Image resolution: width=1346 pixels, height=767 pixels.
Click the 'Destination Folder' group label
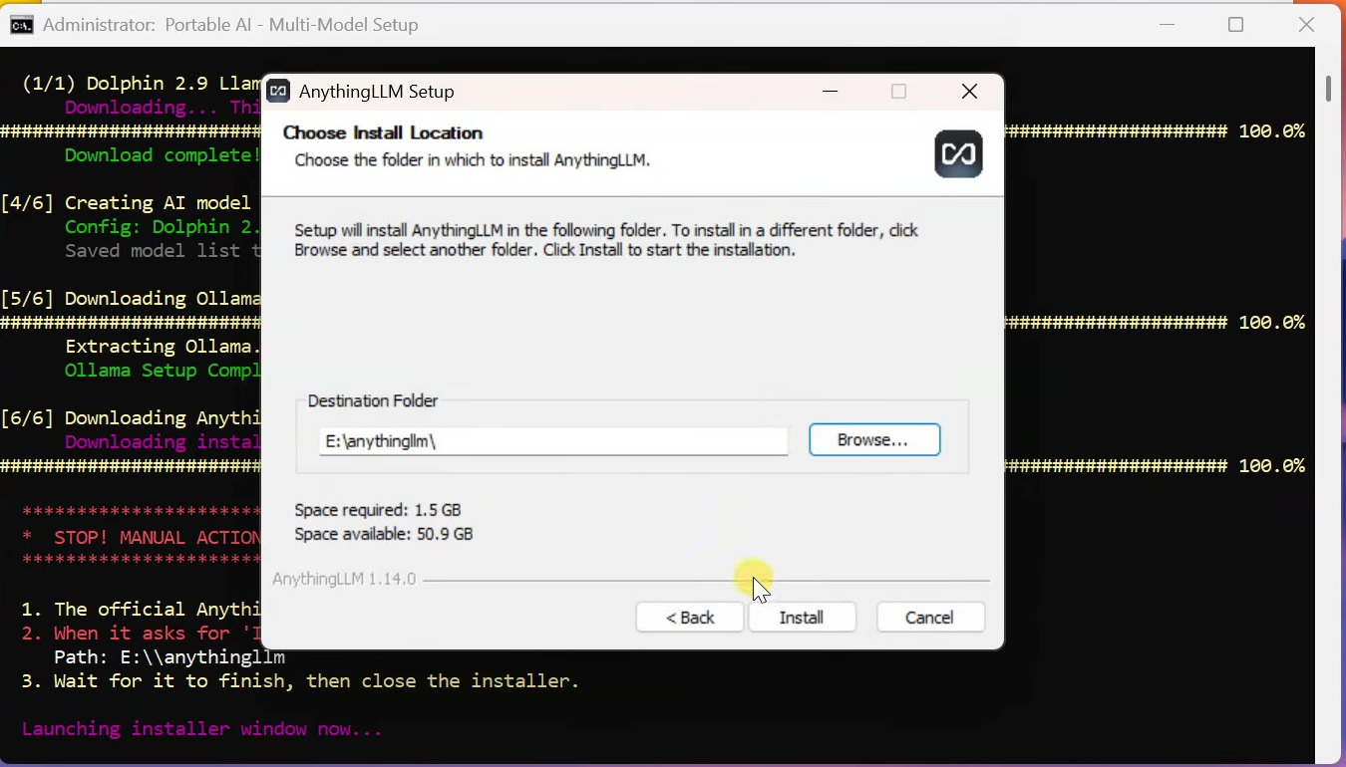pos(373,400)
